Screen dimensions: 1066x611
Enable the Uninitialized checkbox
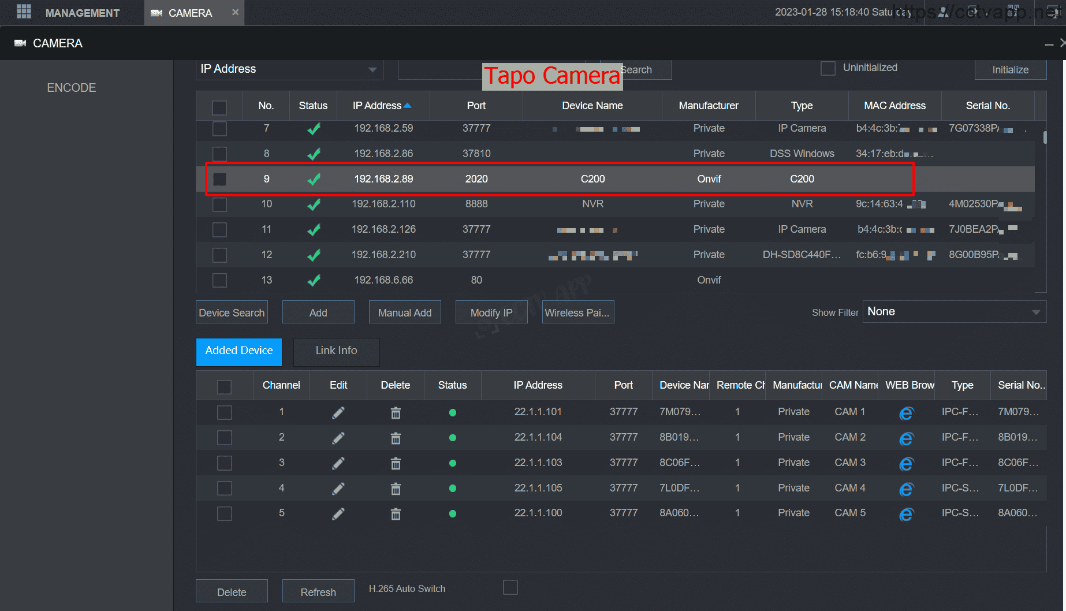(828, 68)
